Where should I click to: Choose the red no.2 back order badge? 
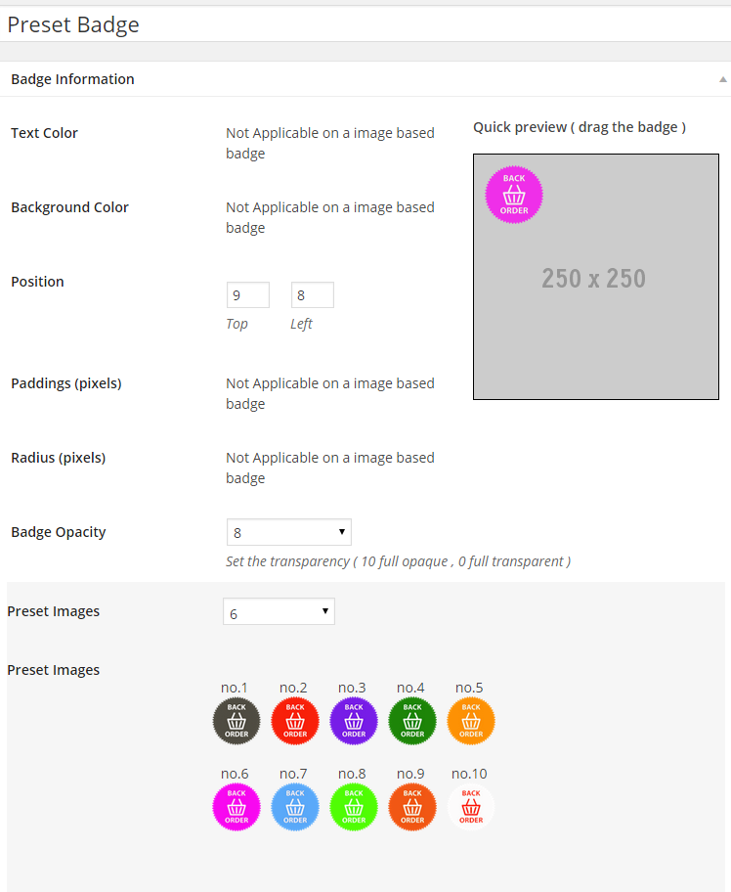click(x=295, y=721)
